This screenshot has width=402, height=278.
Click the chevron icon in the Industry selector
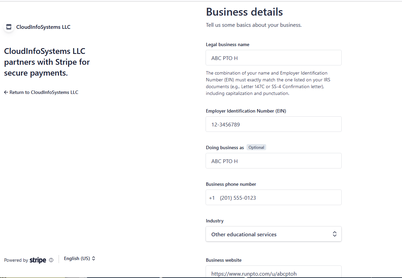pos(335,234)
